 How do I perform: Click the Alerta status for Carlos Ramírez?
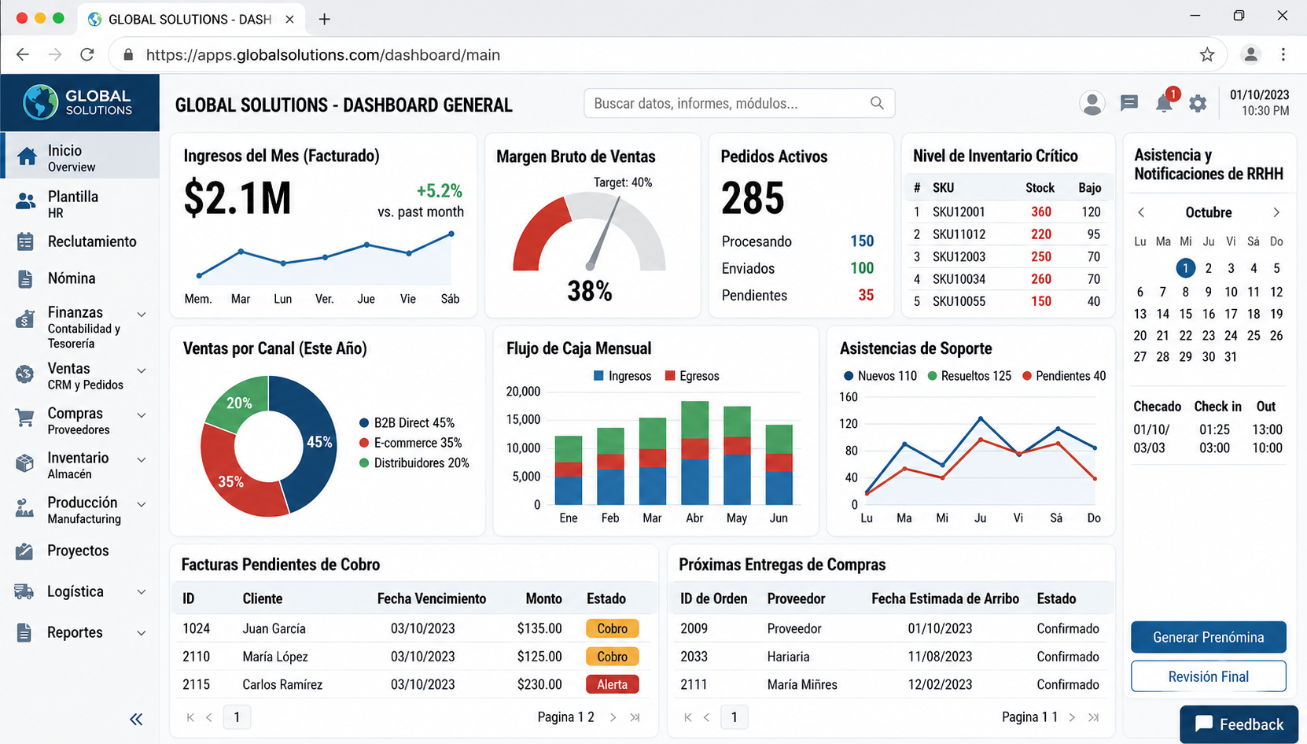[612, 684]
